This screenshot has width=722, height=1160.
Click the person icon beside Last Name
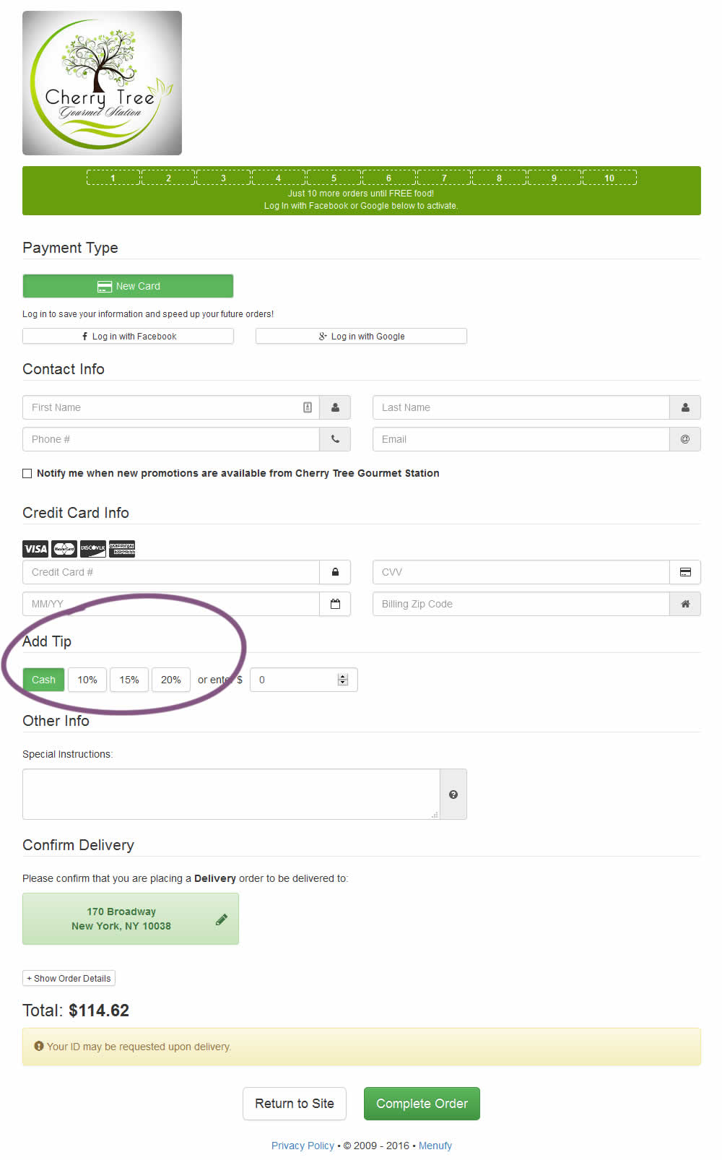coord(684,407)
